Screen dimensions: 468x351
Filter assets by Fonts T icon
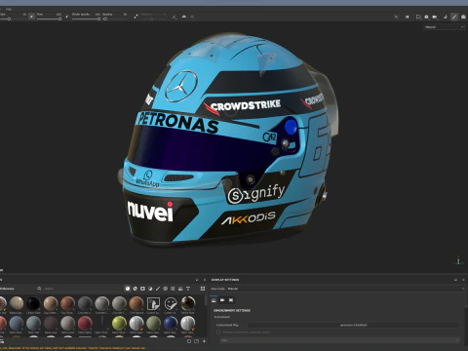point(188,289)
